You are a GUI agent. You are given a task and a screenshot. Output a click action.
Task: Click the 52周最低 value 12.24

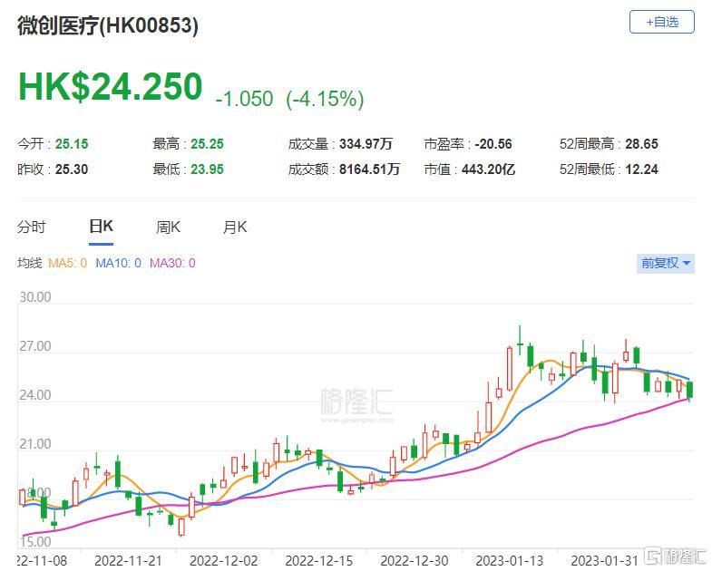coord(641,169)
